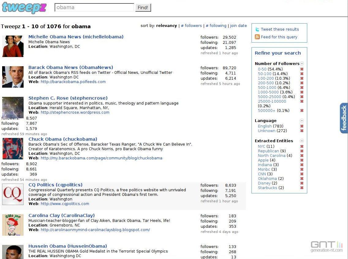Image resolution: width=348 pixels, height=259 pixels.
Task: Open Stephen C. Rose profile link
Action: 68,98
